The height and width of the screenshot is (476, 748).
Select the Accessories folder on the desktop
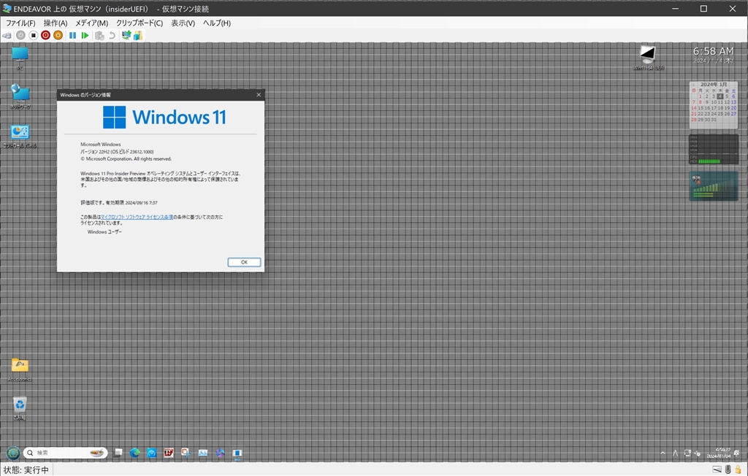click(20, 369)
